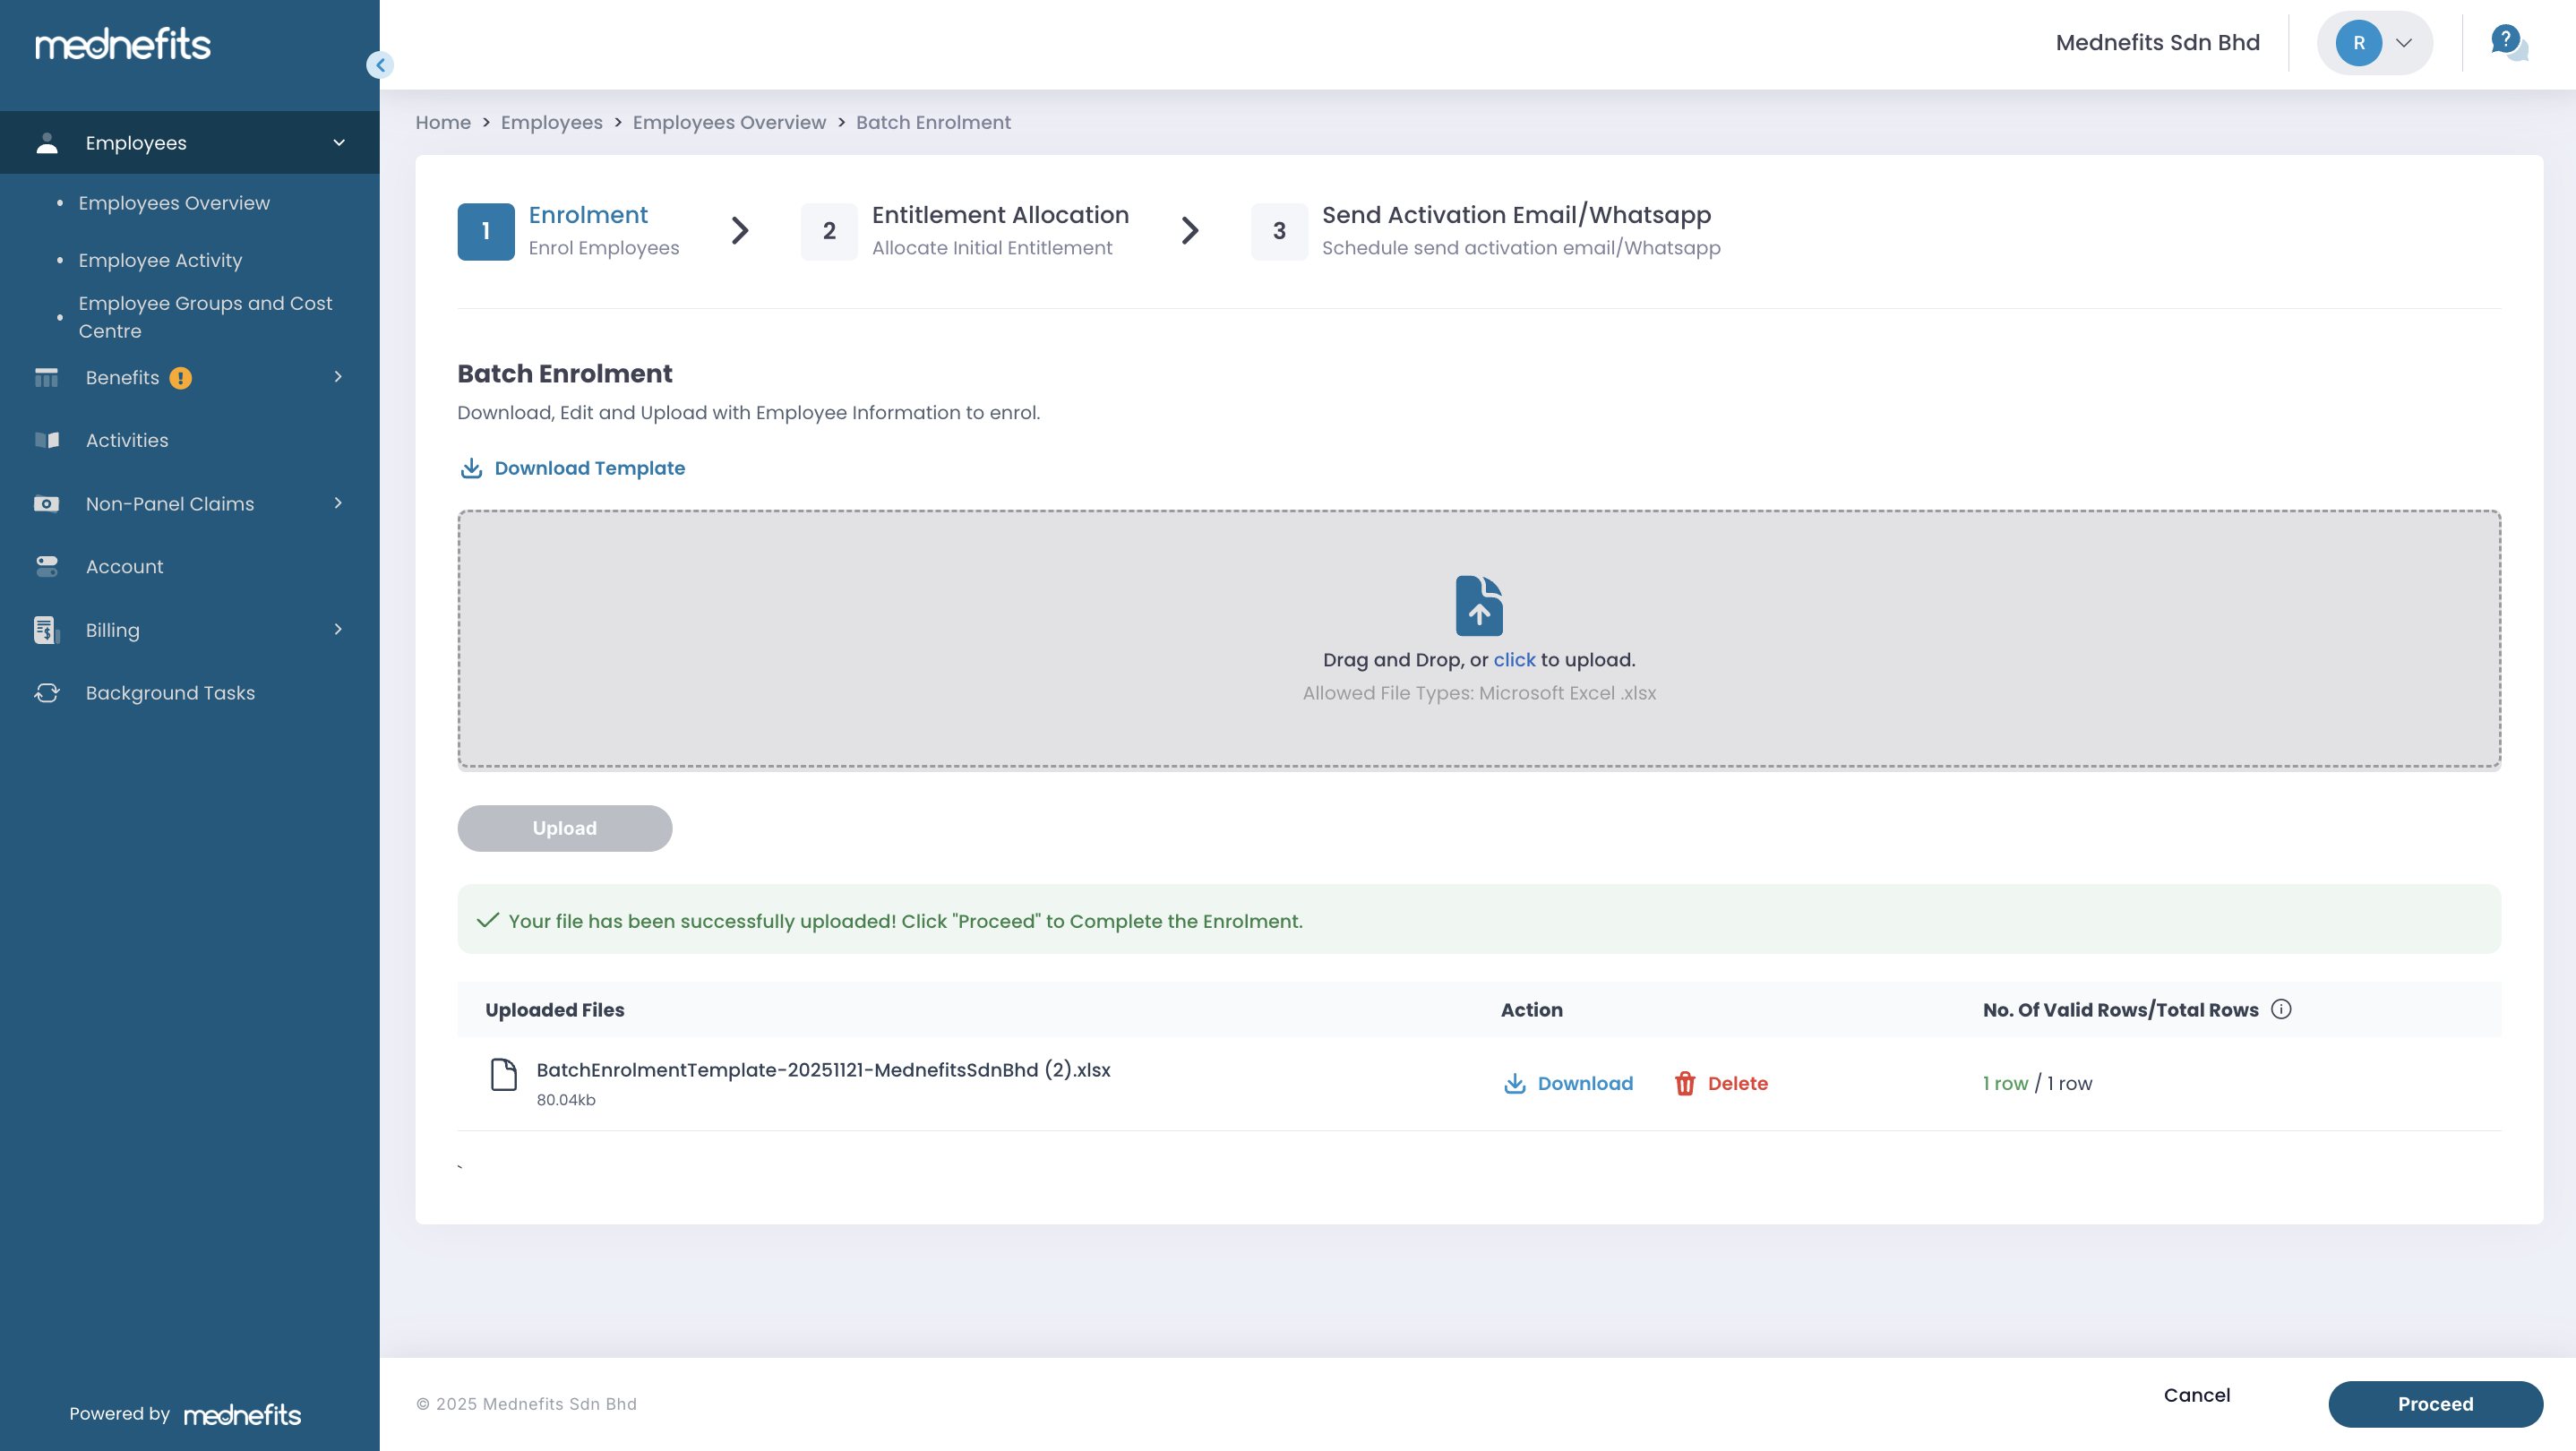Screen dimensions: 2576x1451
Task: Click the Billing invoice icon in sidebar
Action: click(46, 630)
